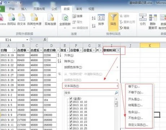The image size is (166, 130).
Task: Click the Refresh All (全部刷新) icon
Action: coord(65,18)
